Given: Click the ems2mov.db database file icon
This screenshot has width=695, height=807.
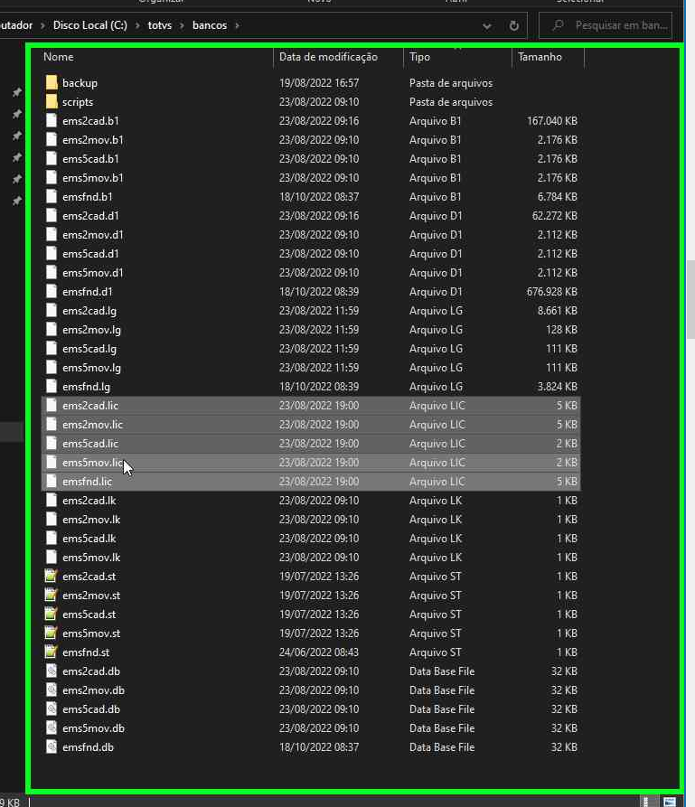Looking at the screenshot, I should pos(52,690).
